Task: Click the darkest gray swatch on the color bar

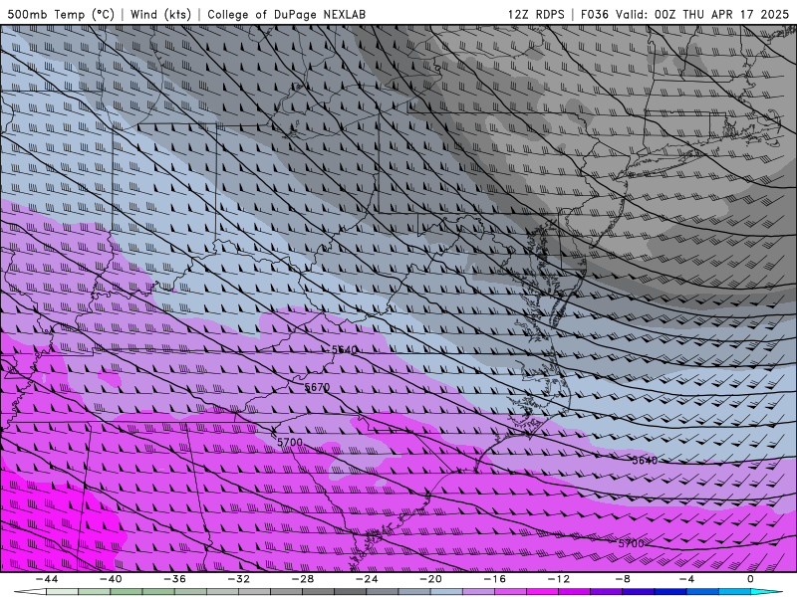Action: point(351,592)
